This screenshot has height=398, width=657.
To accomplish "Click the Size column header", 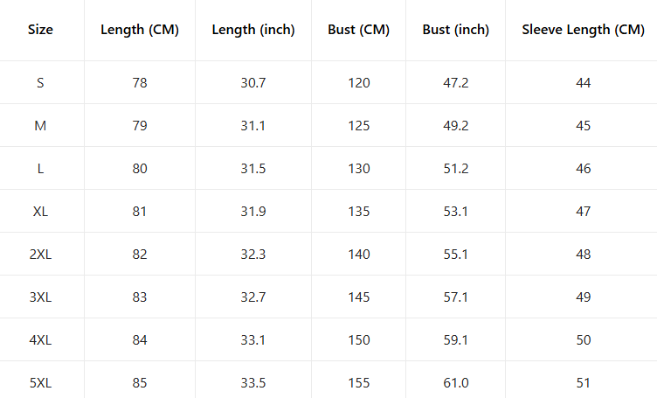I will click(40, 30).
